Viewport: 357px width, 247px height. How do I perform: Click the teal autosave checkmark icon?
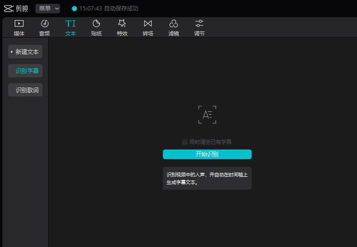click(x=74, y=9)
